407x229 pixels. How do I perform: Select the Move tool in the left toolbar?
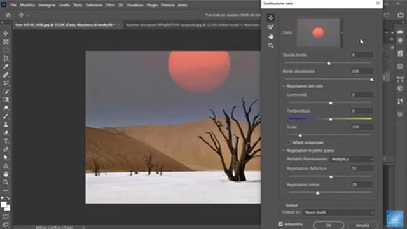coord(6,34)
